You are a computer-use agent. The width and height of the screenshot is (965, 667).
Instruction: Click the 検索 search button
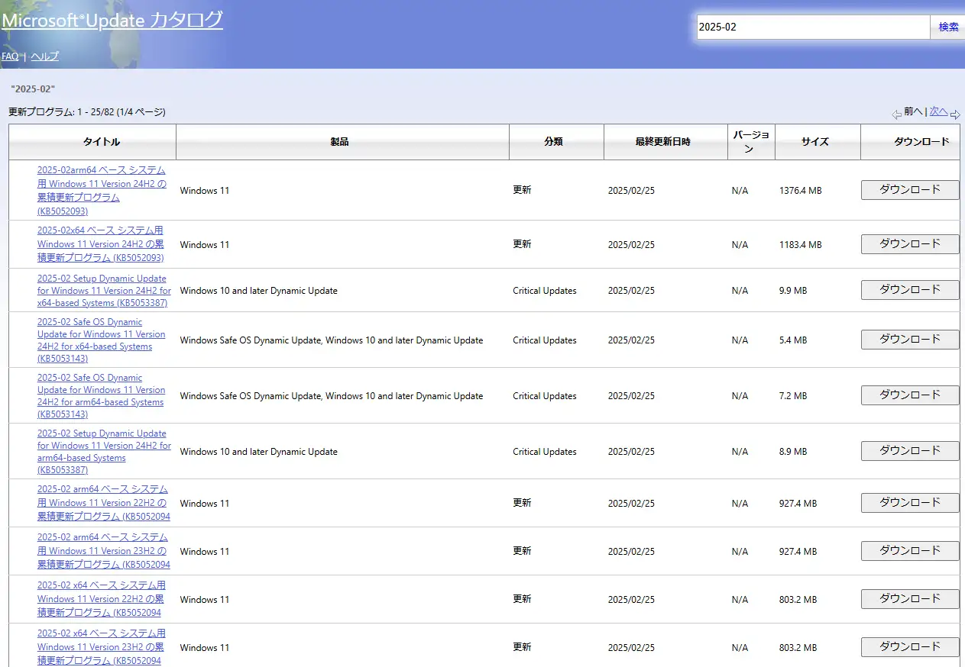[948, 27]
